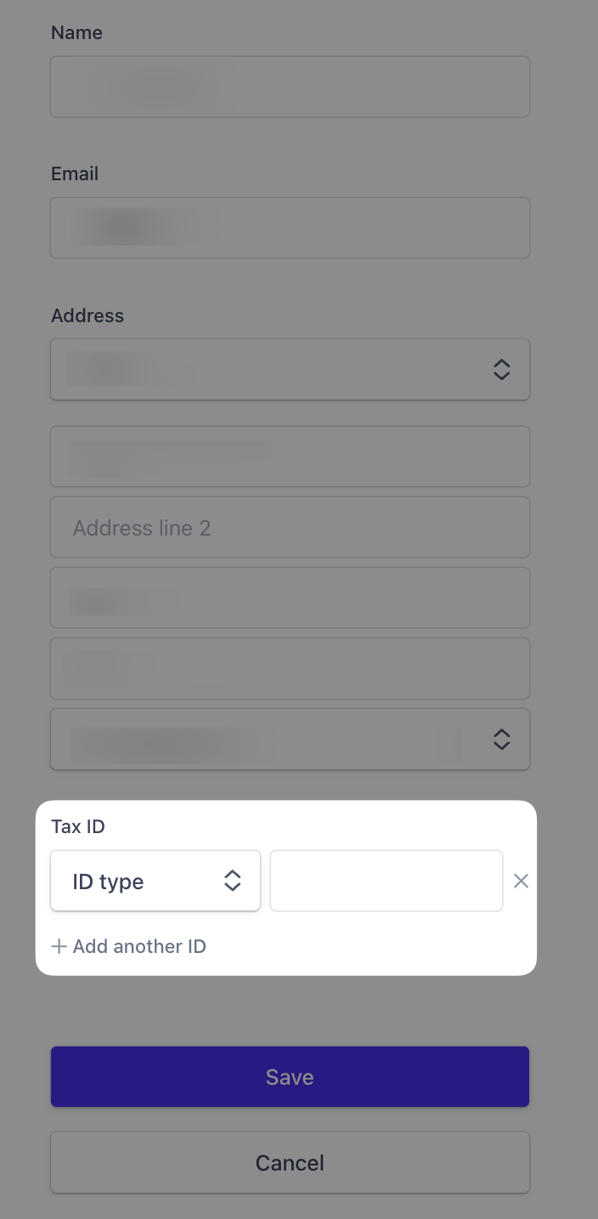Click the chevron on the first Address dropdown
The image size is (598, 1219).
(501, 369)
